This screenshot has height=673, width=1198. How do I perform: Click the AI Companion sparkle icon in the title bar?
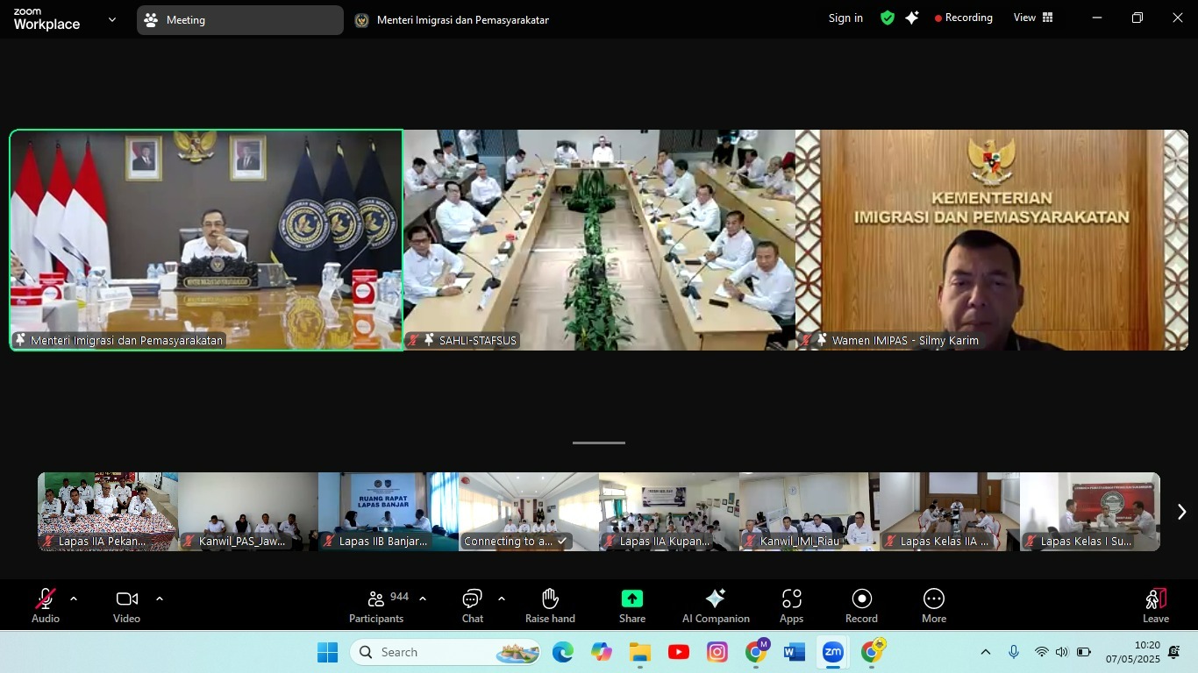point(912,18)
